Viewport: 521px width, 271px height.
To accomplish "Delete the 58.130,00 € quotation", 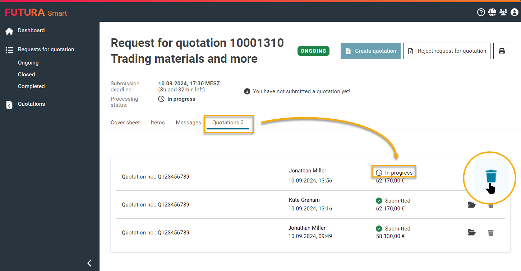I will click(490, 233).
